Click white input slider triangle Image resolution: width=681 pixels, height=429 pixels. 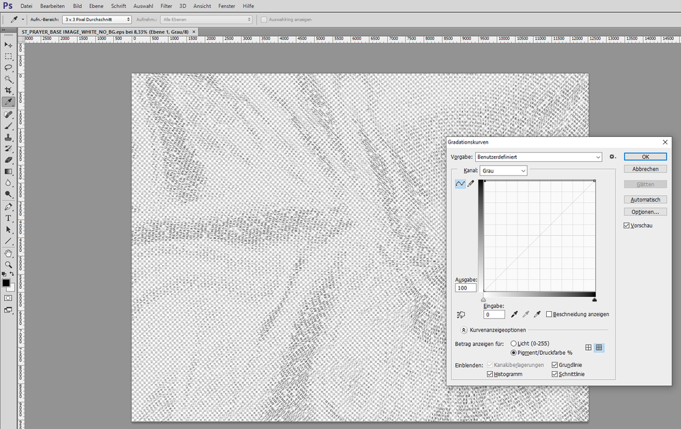483,300
